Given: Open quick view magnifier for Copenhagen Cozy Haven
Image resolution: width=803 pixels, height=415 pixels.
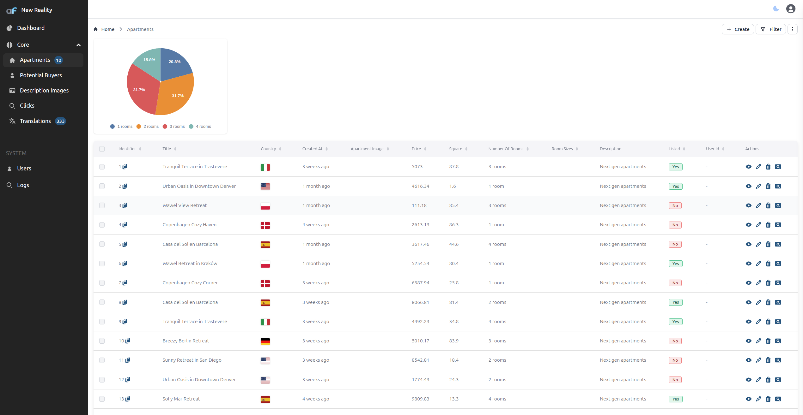Looking at the screenshot, I should click(x=778, y=225).
